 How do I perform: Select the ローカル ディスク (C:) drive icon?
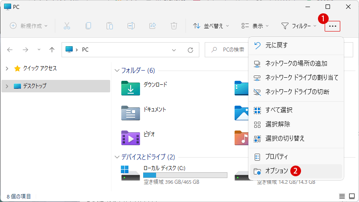tap(130, 173)
